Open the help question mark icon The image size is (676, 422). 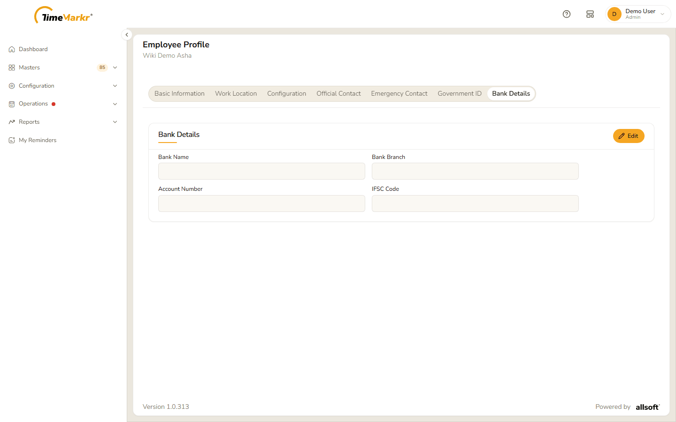click(x=567, y=14)
